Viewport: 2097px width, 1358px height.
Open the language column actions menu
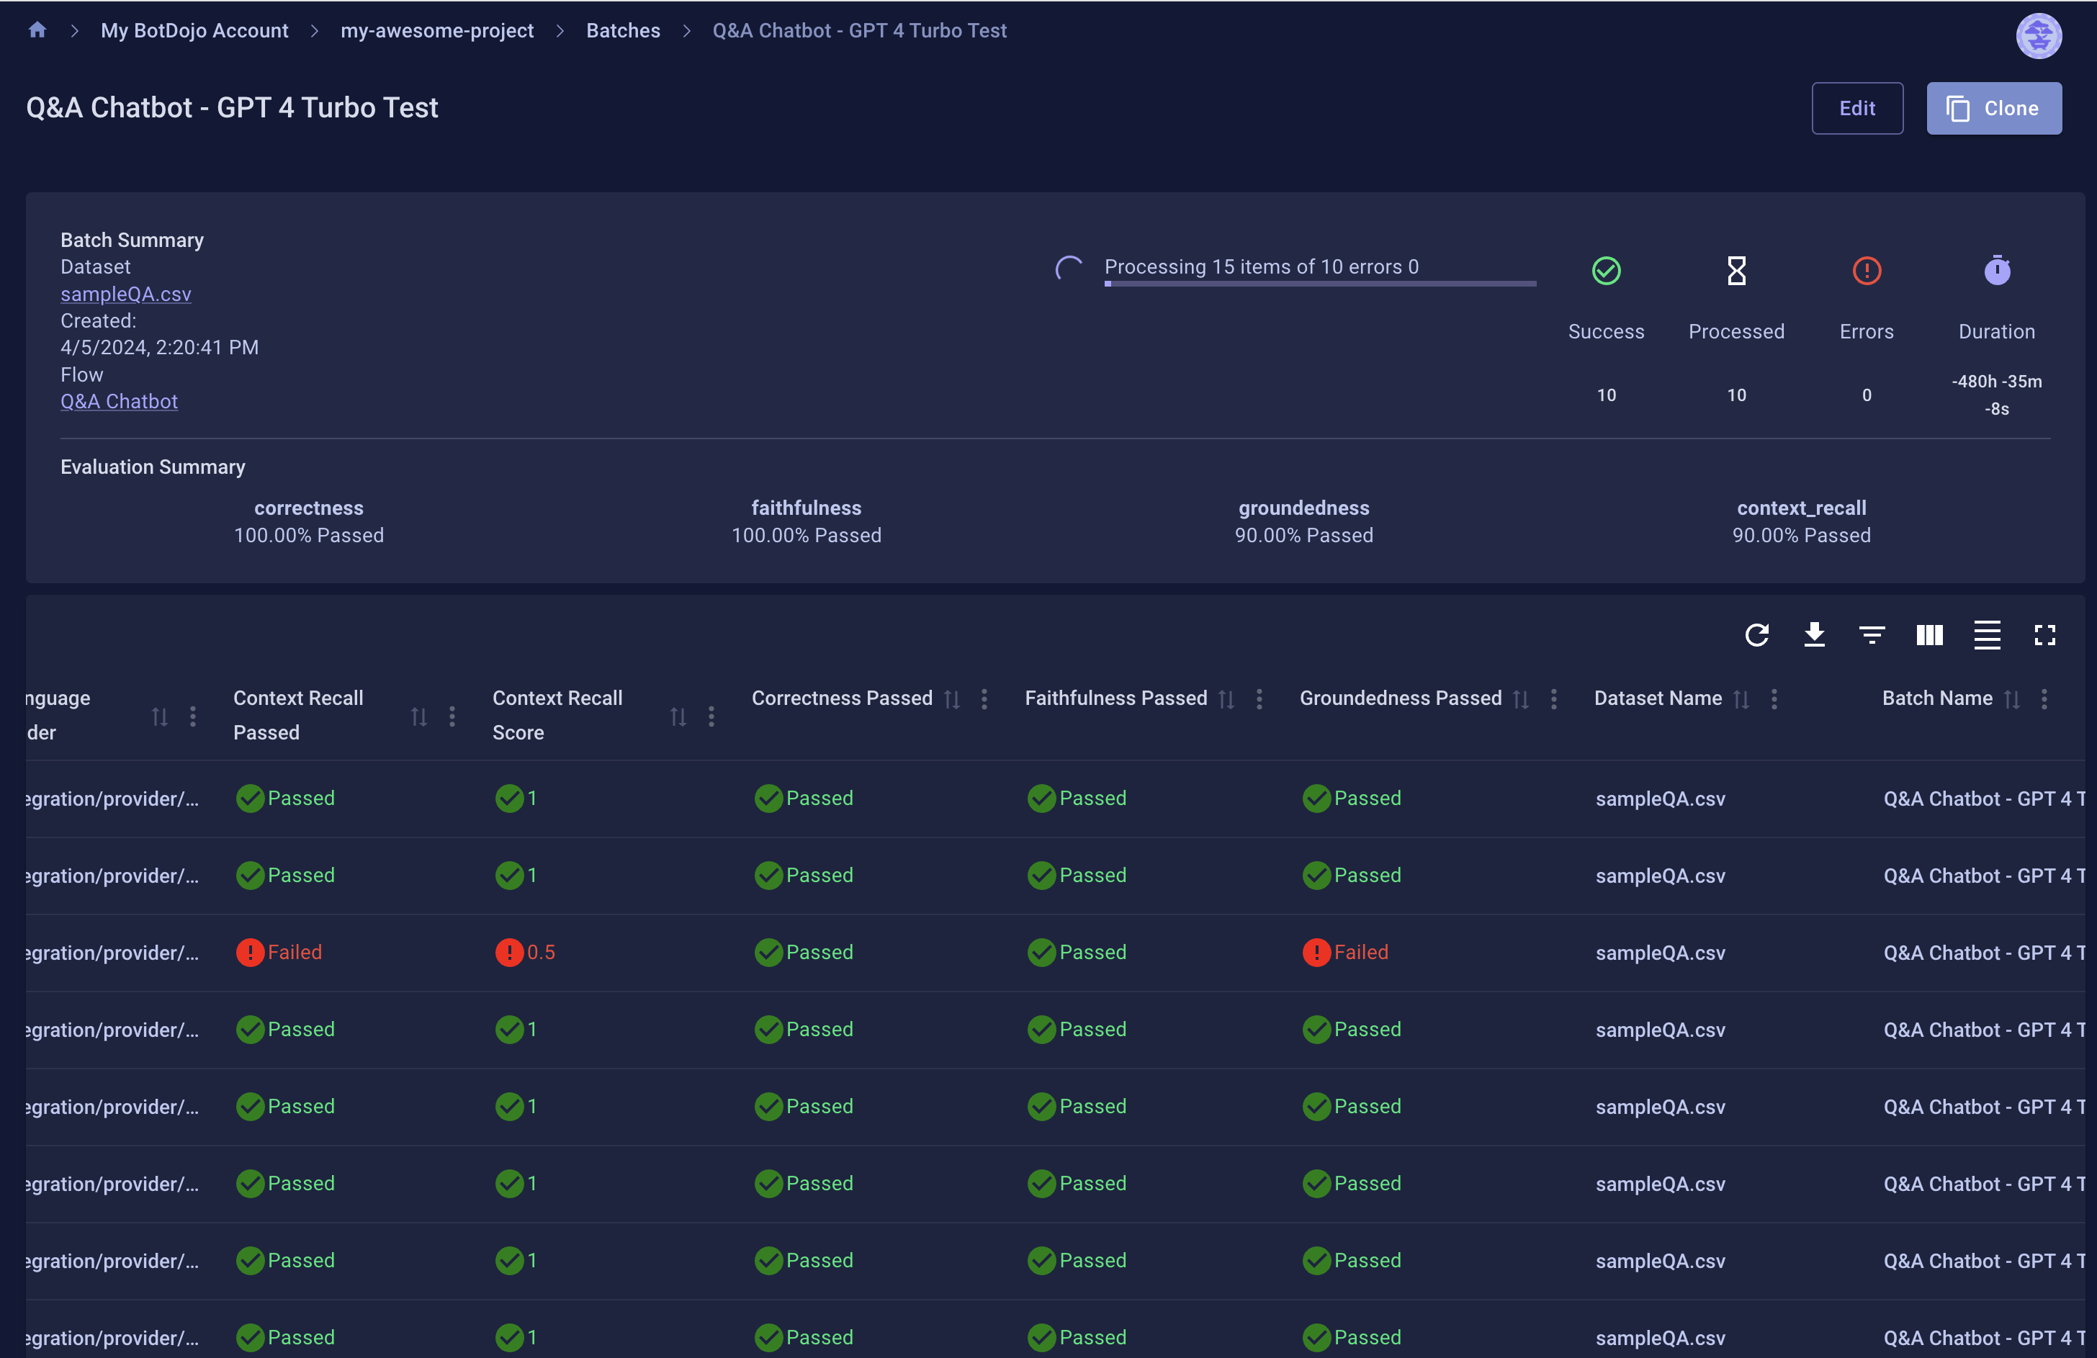click(193, 716)
